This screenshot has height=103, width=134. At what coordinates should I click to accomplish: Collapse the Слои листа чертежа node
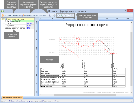click(3, 19)
